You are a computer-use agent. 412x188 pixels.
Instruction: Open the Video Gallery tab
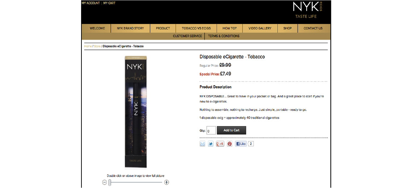coord(260,28)
